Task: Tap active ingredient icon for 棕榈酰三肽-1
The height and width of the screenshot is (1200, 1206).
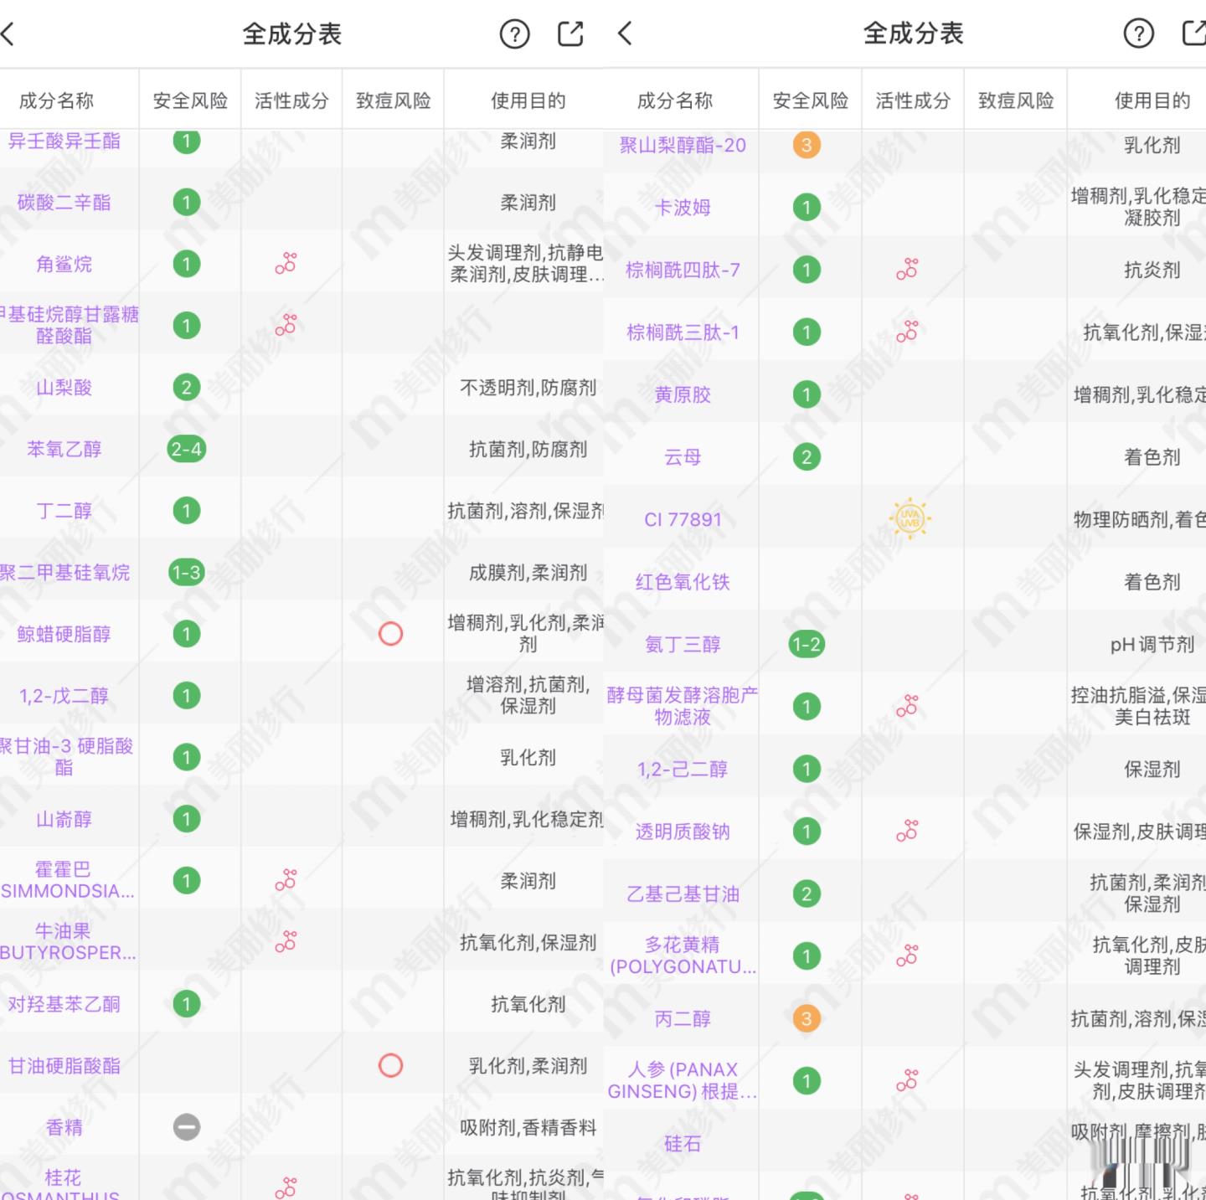Action: [907, 332]
